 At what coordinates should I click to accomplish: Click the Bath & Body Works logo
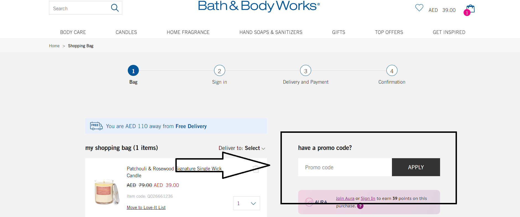259,6
